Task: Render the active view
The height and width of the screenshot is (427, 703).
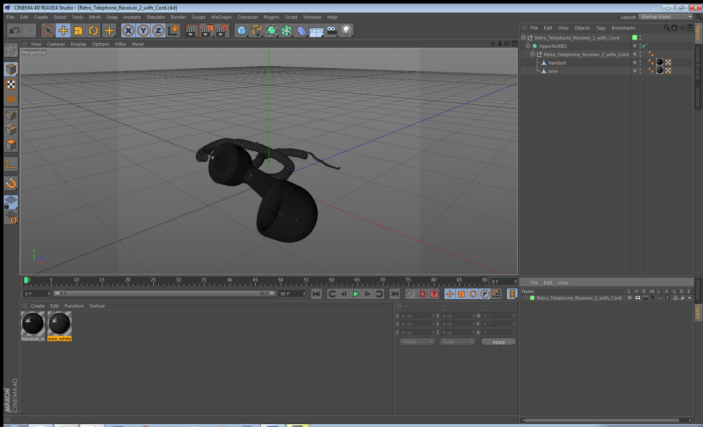Action: point(192,30)
